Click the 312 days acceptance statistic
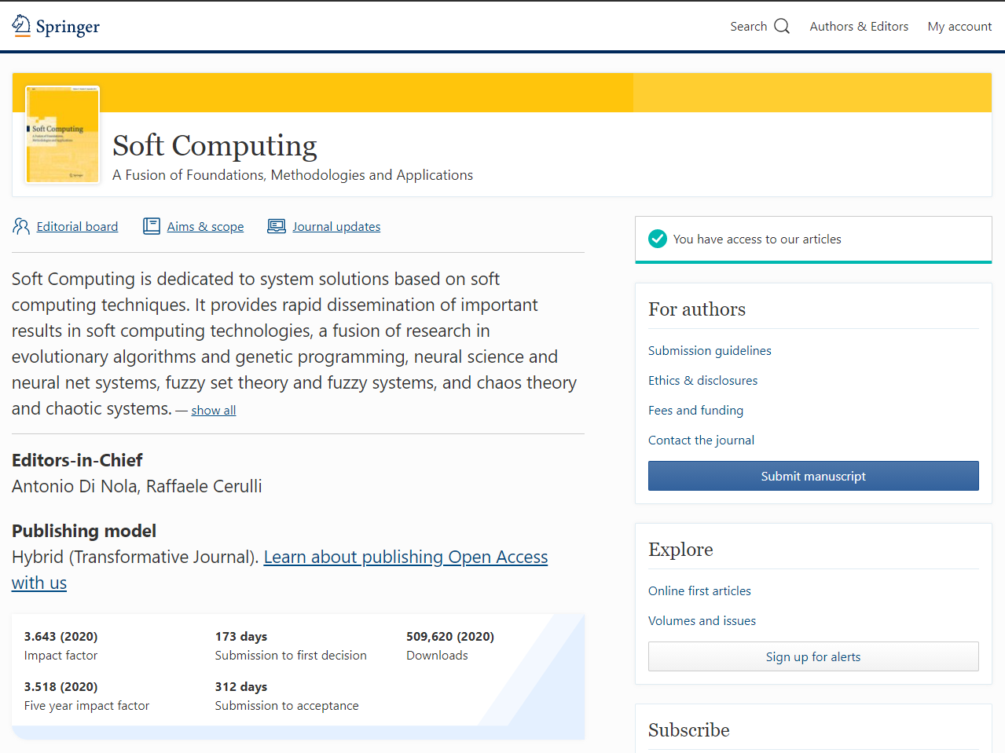1005x753 pixels. 241,687
